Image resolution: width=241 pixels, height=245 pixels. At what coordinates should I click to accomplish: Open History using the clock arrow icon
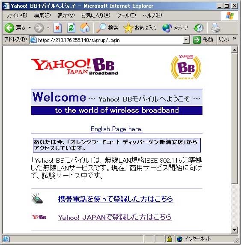[x=199, y=28]
